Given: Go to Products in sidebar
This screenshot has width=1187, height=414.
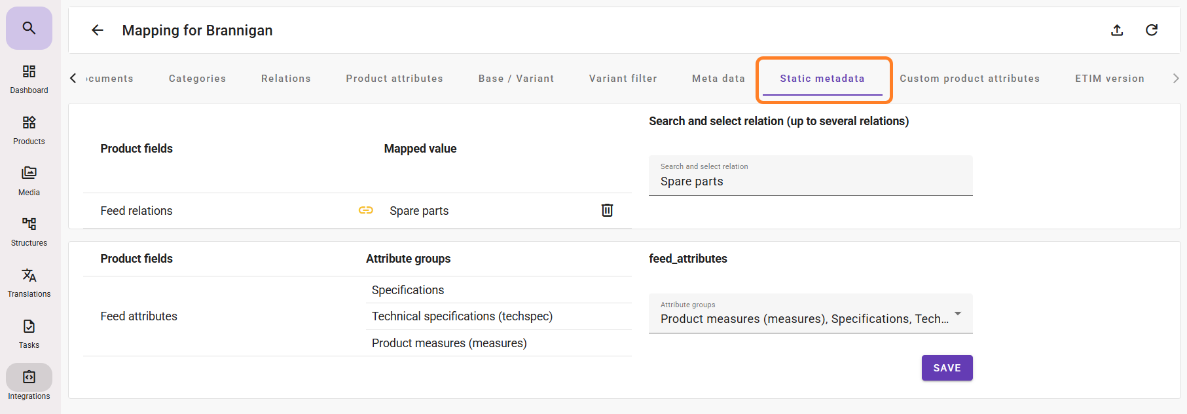Looking at the screenshot, I should point(29,130).
